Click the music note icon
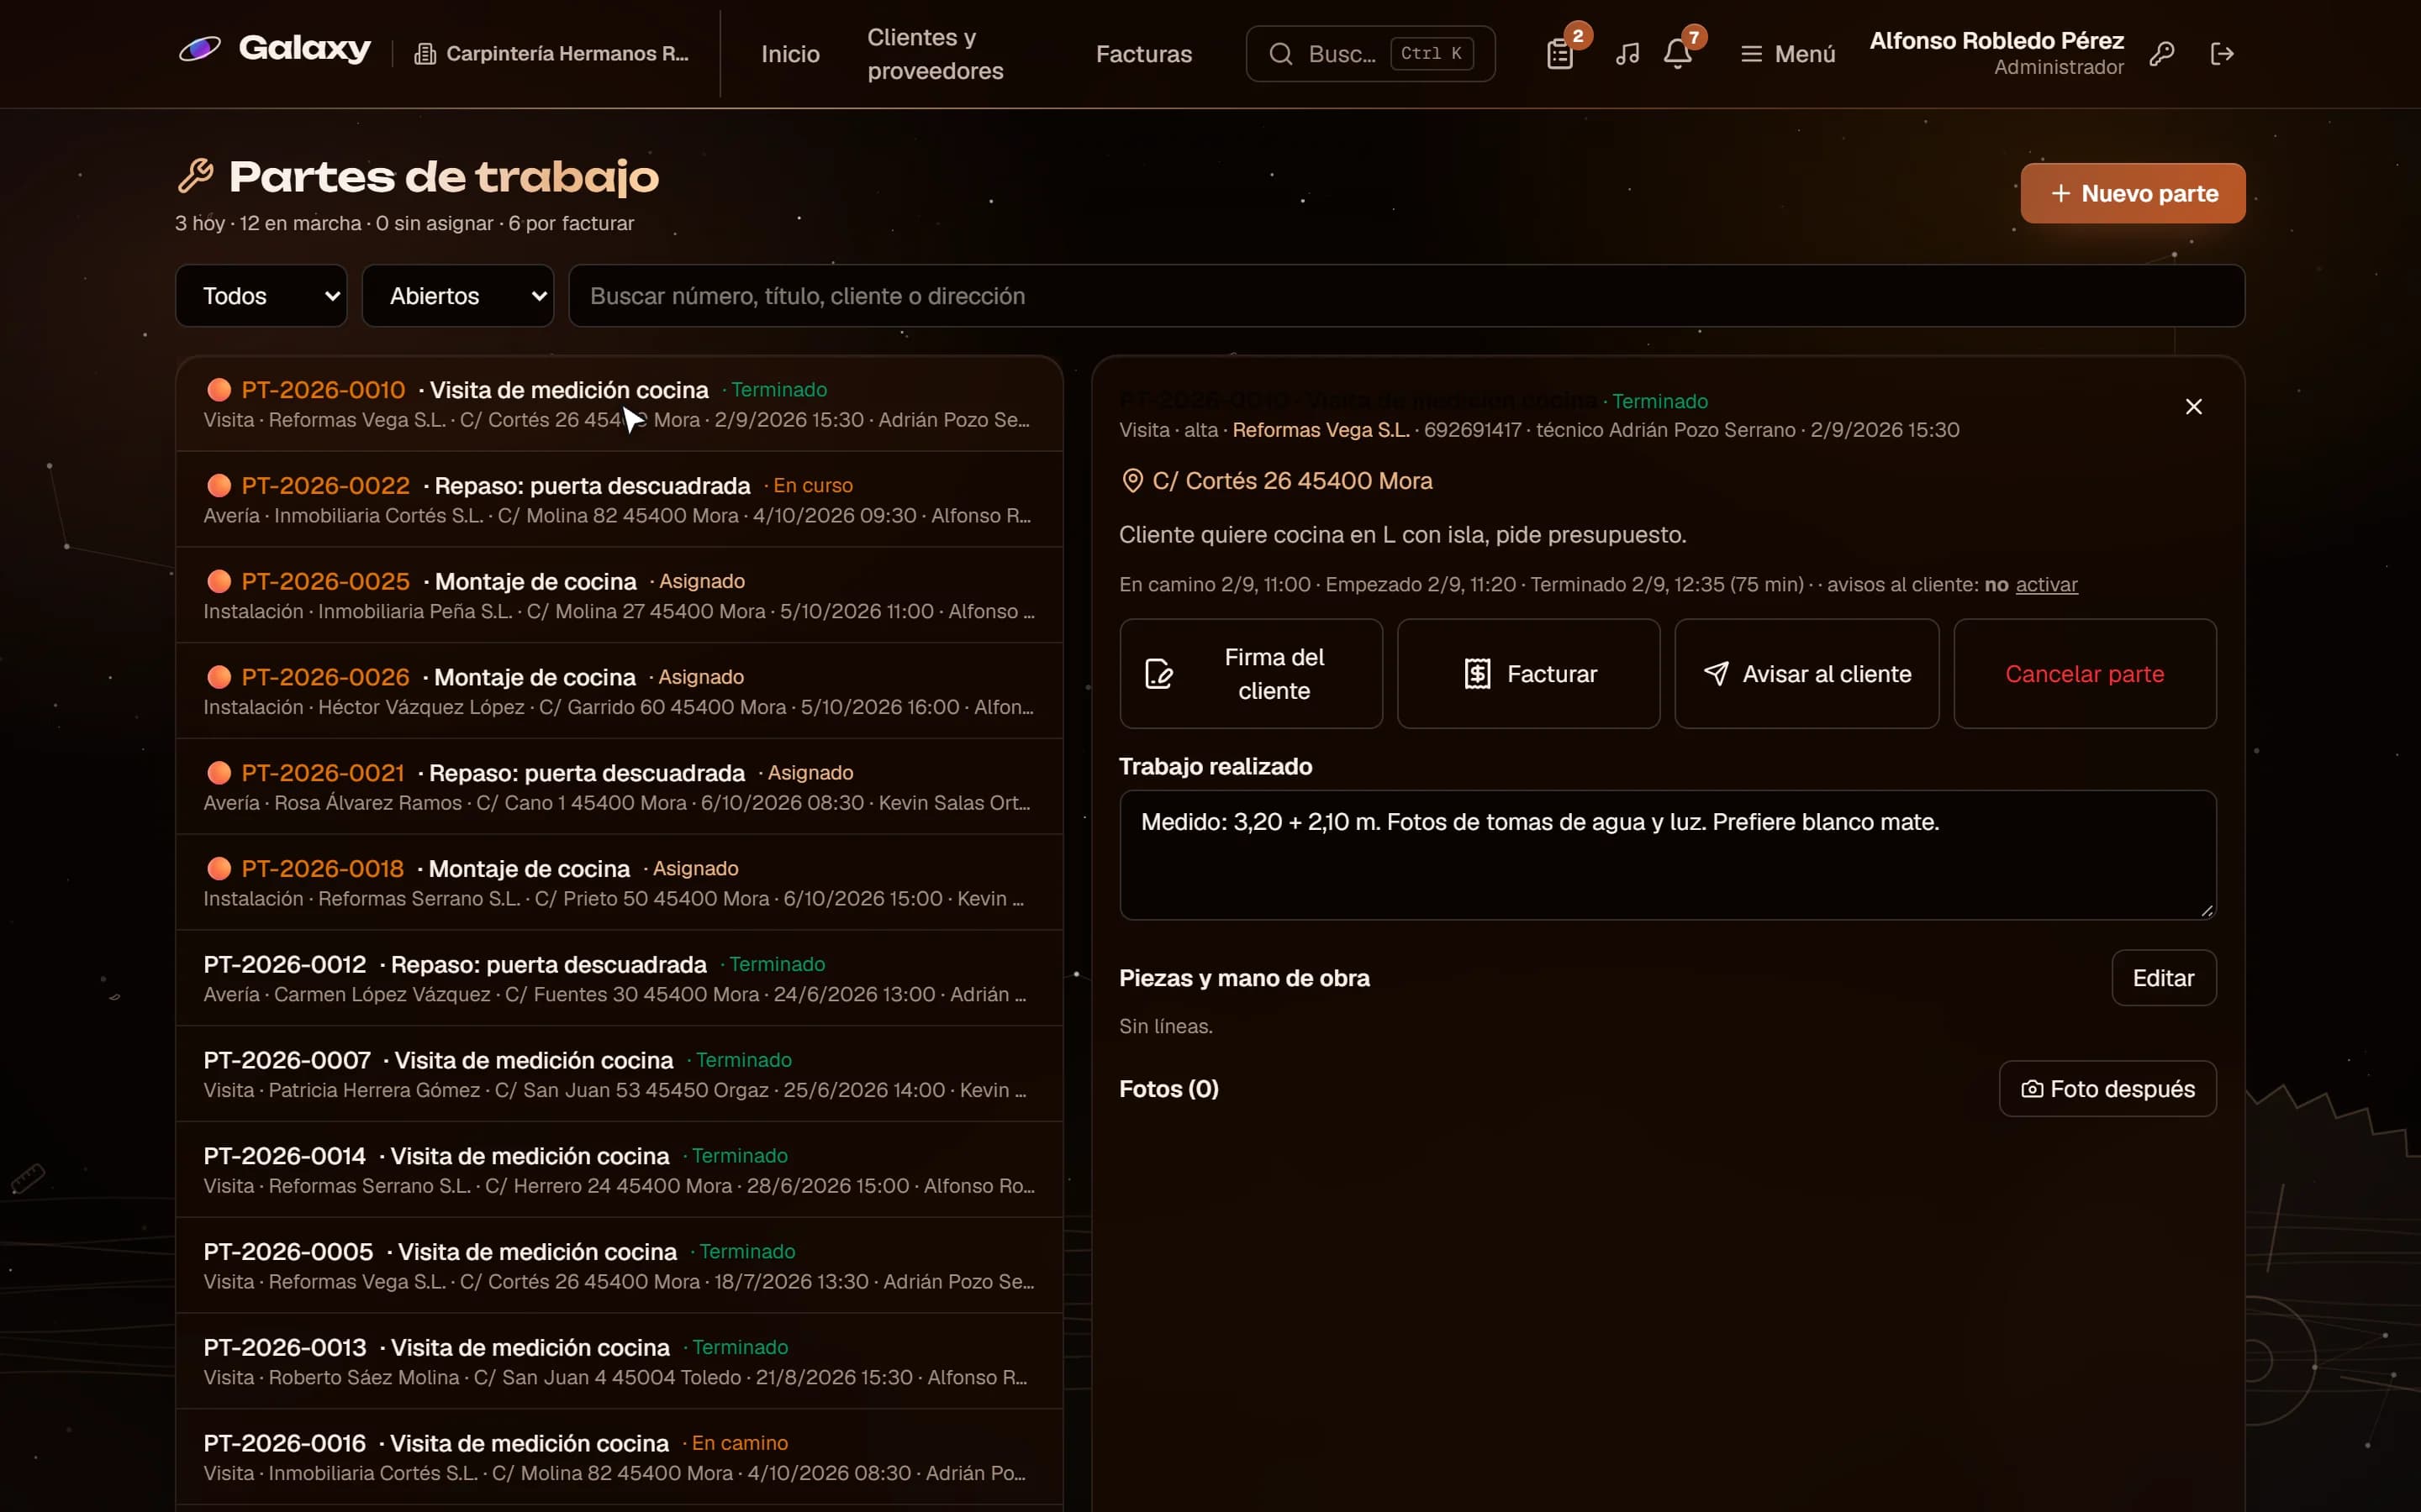 click(x=1627, y=53)
